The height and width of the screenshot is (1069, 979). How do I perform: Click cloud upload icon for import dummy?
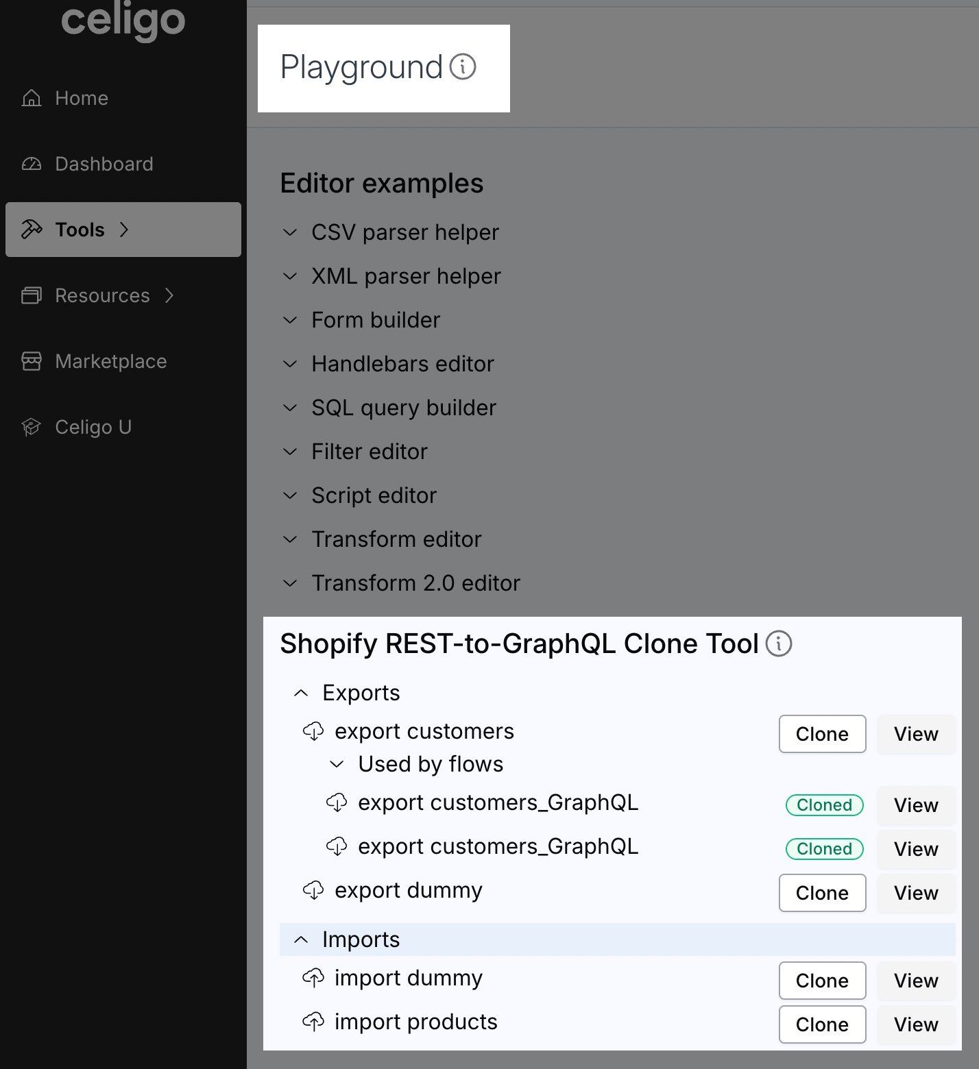pos(313,978)
